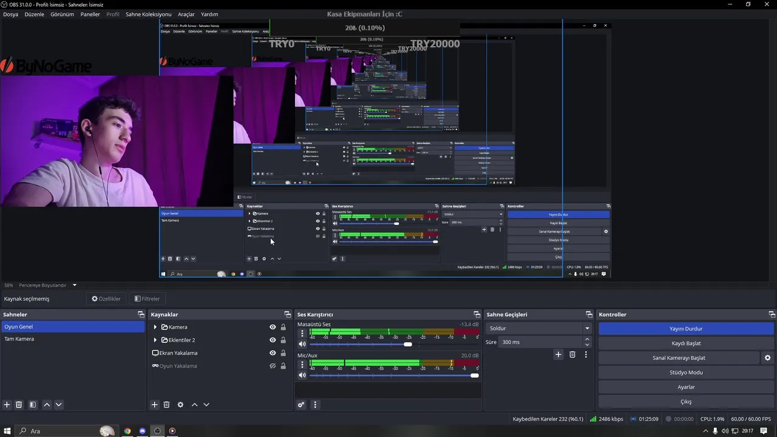Start virtual camera with Sanal Kamerayı Başlat

(x=679, y=358)
